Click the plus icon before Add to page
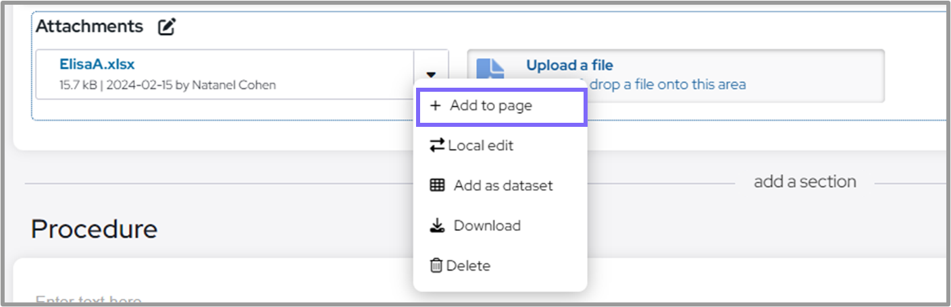This screenshot has width=951, height=307. pyautogui.click(x=436, y=106)
